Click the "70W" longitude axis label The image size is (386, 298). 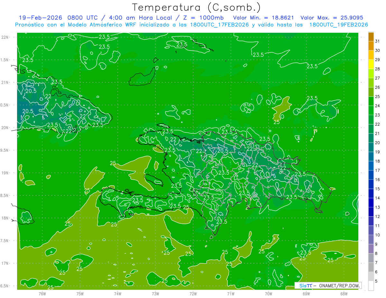click(x=269, y=293)
